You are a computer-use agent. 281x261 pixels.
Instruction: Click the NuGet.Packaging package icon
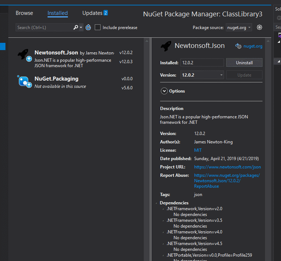tap(23, 81)
